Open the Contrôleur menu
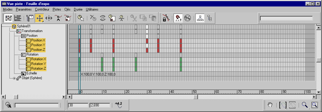 42,9
